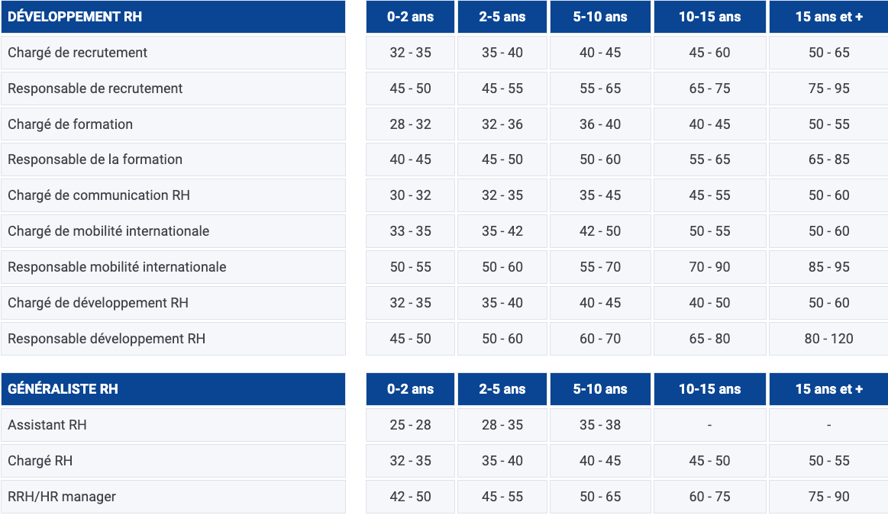Click the 5-10 ans header in Généraliste table

pyautogui.click(x=600, y=389)
